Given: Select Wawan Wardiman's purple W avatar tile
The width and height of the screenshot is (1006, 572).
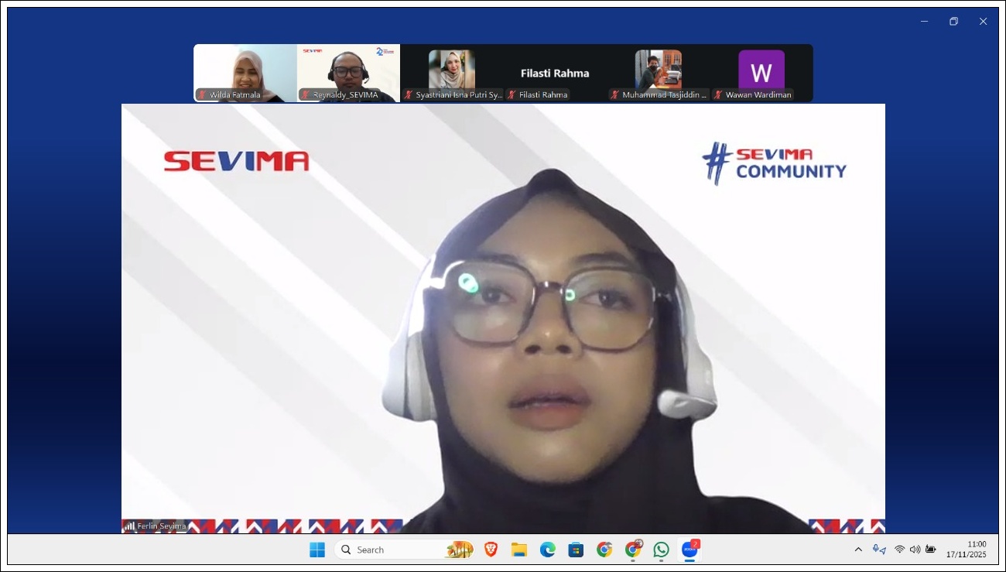Looking at the screenshot, I should tap(761, 71).
